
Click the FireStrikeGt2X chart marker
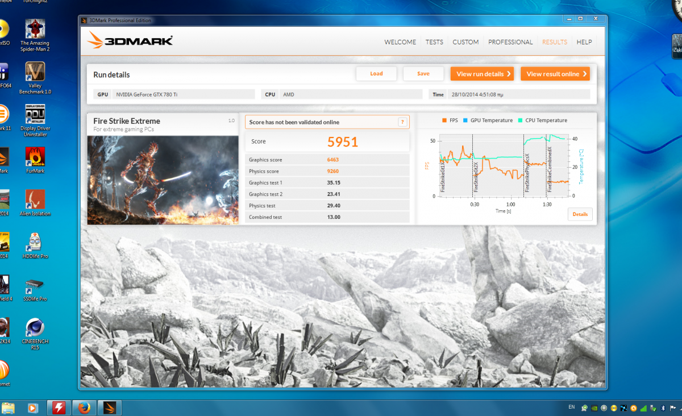[x=476, y=176]
